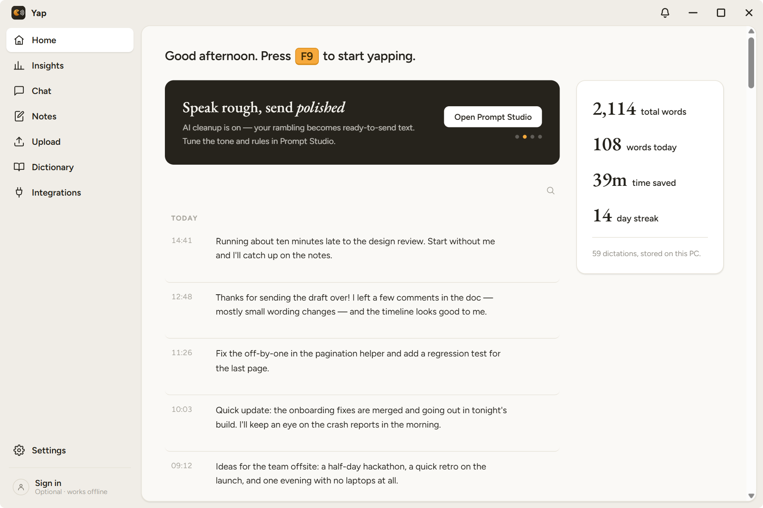Open the notifications bell icon

[665, 13]
